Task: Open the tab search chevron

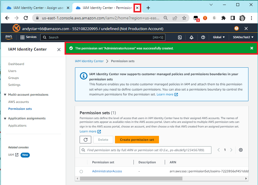Action: (211, 5)
